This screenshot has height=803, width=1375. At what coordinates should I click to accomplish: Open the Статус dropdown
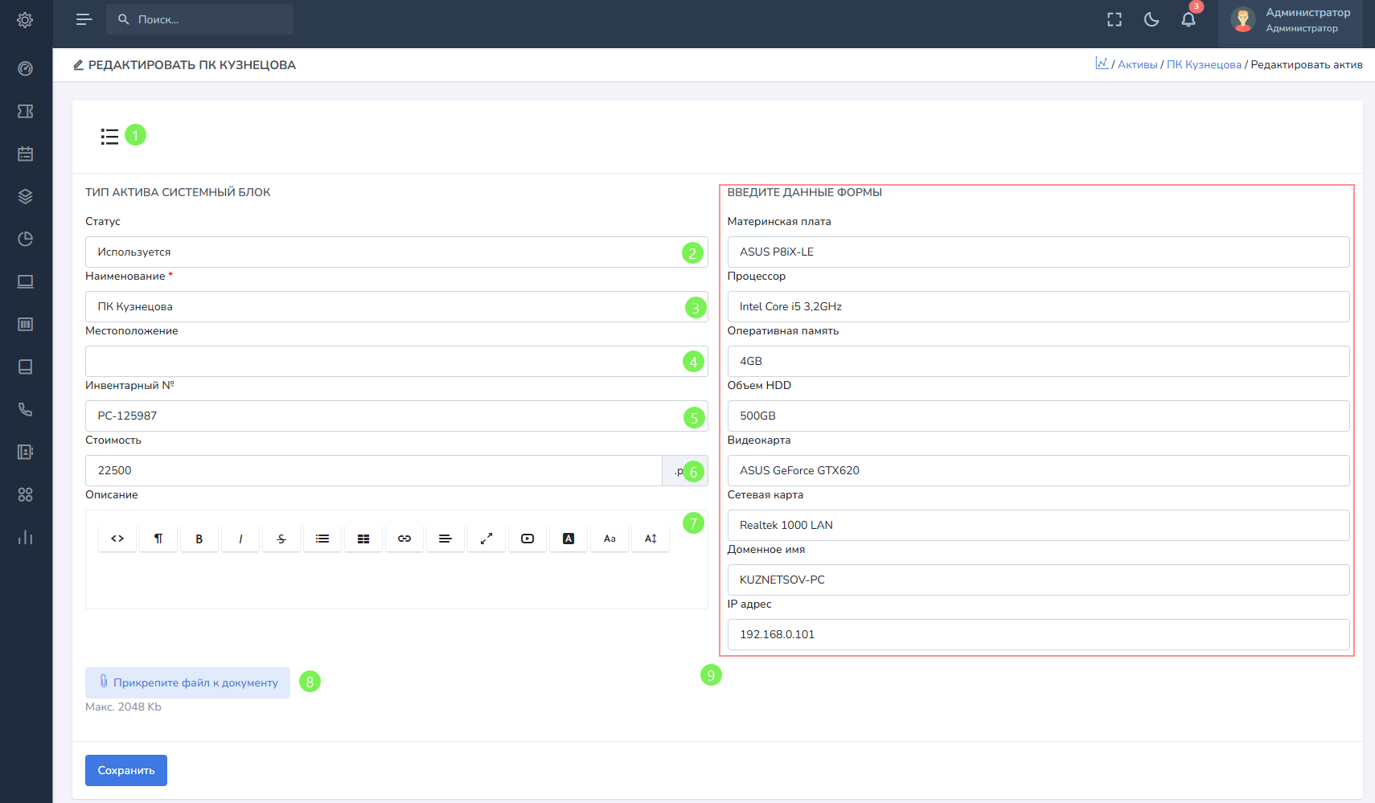click(x=386, y=252)
